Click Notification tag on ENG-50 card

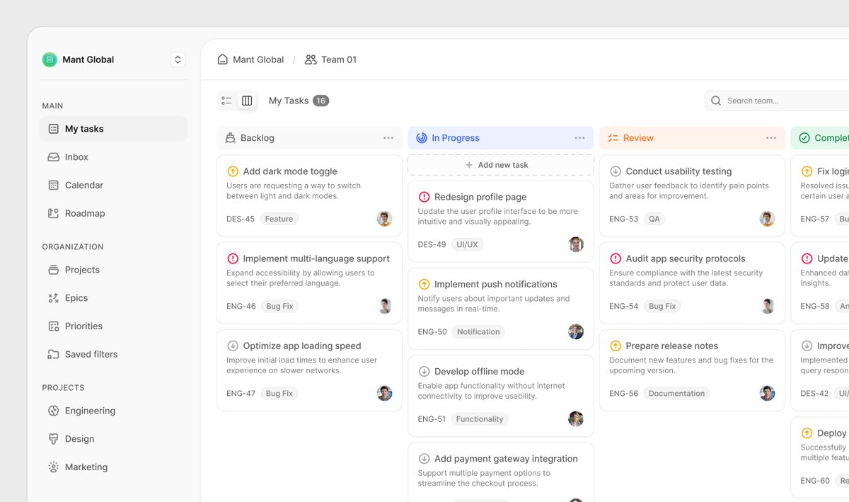(x=478, y=332)
